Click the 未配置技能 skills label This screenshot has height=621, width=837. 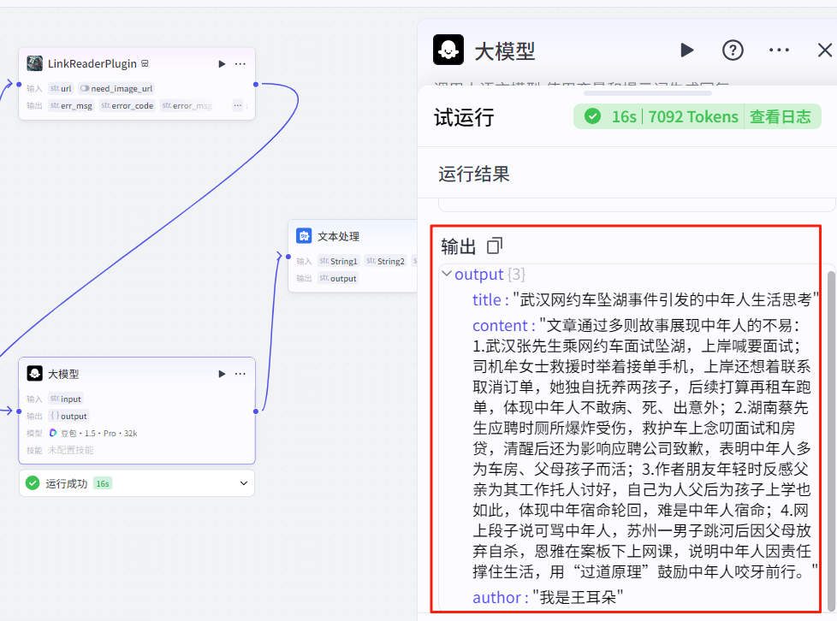tap(70, 450)
